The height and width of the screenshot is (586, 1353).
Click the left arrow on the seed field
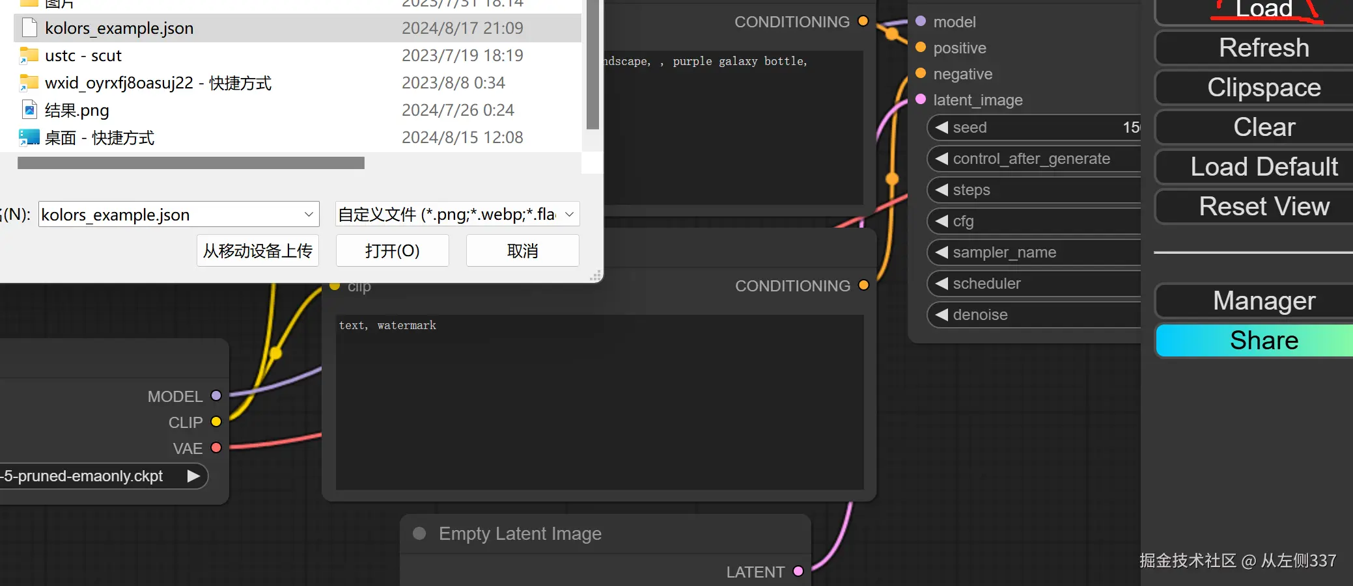pos(942,127)
